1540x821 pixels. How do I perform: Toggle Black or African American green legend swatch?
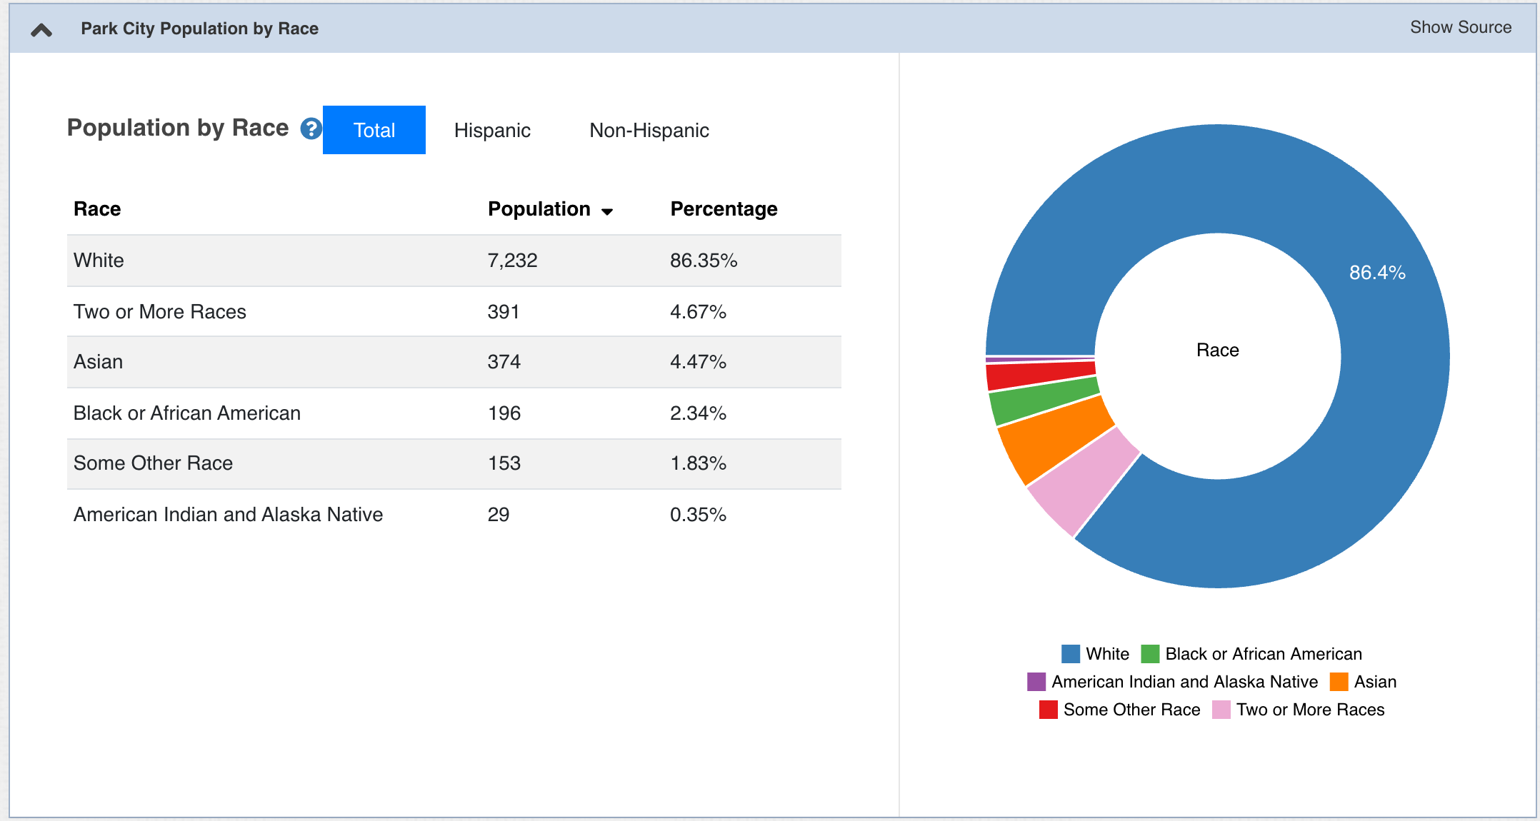pos(1149,654)
